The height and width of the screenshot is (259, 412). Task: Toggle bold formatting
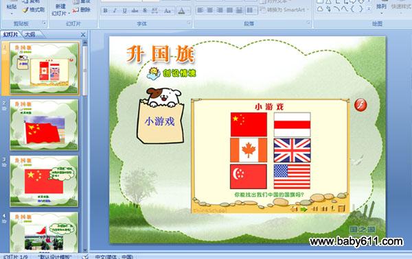(105, 11)
